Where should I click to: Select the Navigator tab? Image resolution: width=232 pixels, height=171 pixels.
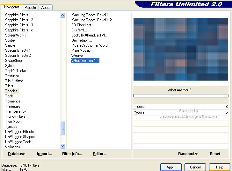(11, 7)
